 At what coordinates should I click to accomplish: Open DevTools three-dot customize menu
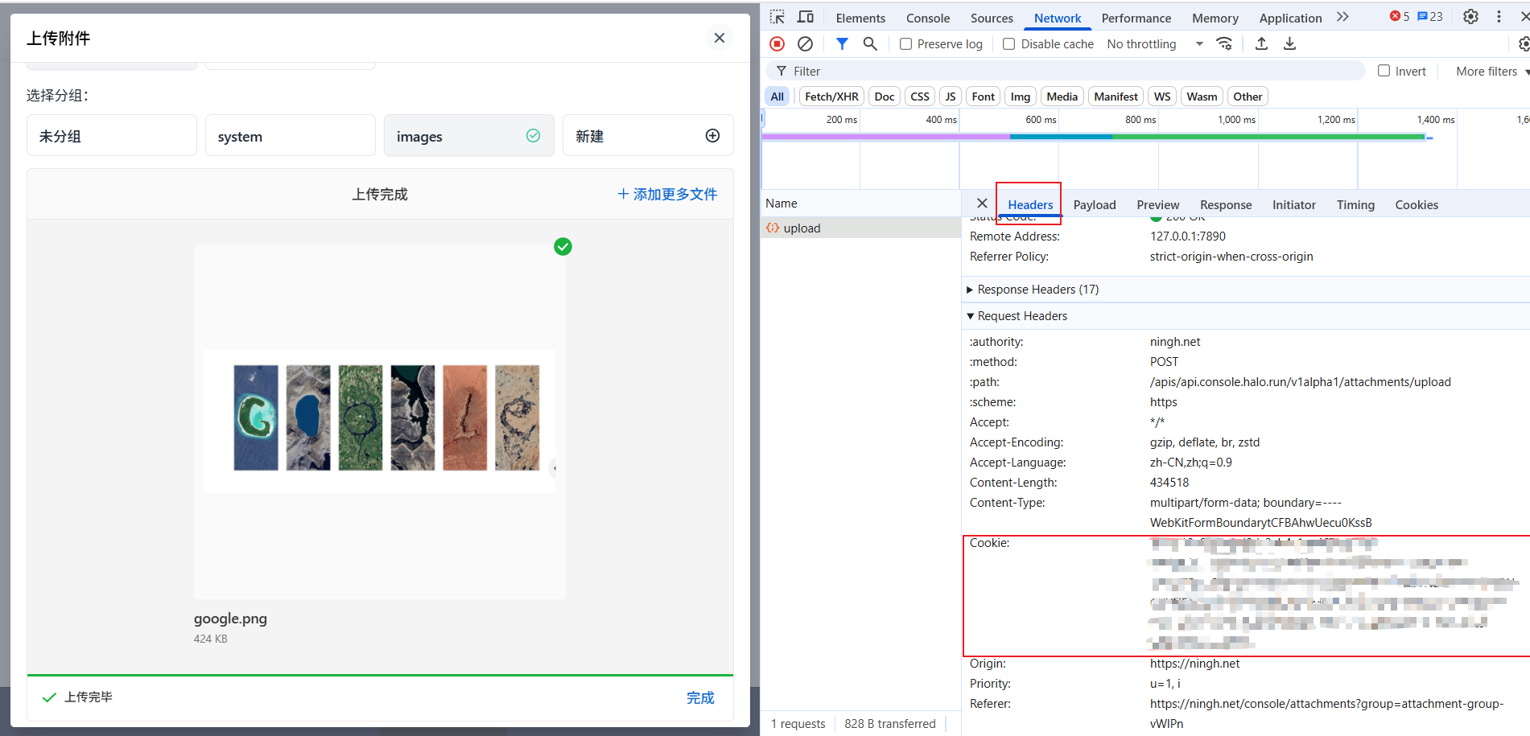click(1499, 17)
